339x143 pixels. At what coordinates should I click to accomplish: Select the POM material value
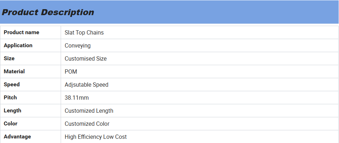coord(71,71)
